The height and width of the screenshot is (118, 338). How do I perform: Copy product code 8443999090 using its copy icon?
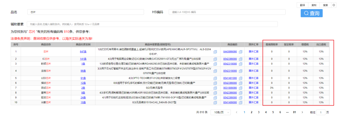coord(241,52)
